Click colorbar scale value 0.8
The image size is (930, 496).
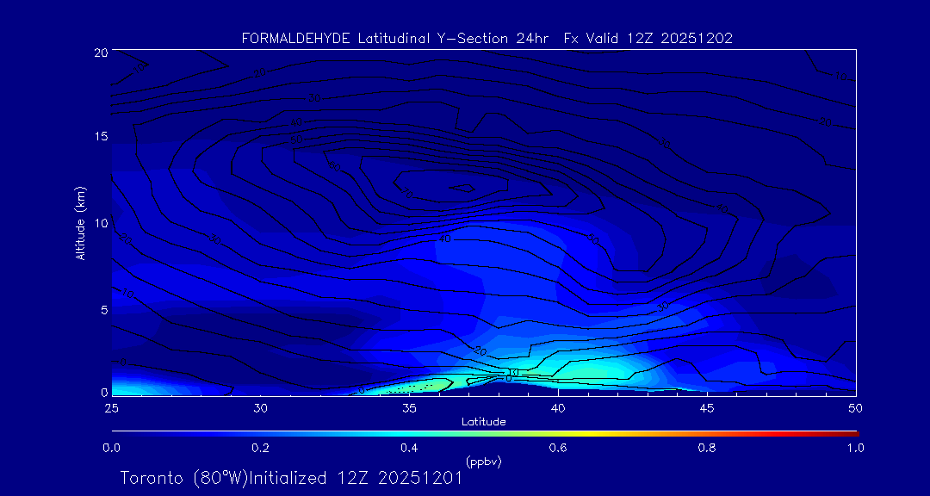click(x=707, y=449)
